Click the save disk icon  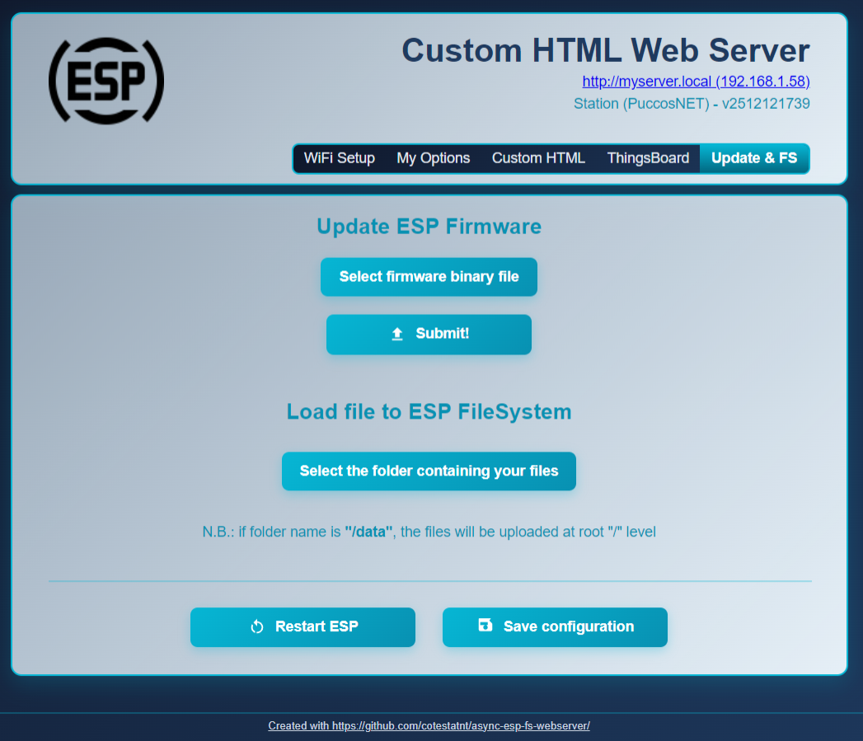pyautogui.click(x=485, y=625)
